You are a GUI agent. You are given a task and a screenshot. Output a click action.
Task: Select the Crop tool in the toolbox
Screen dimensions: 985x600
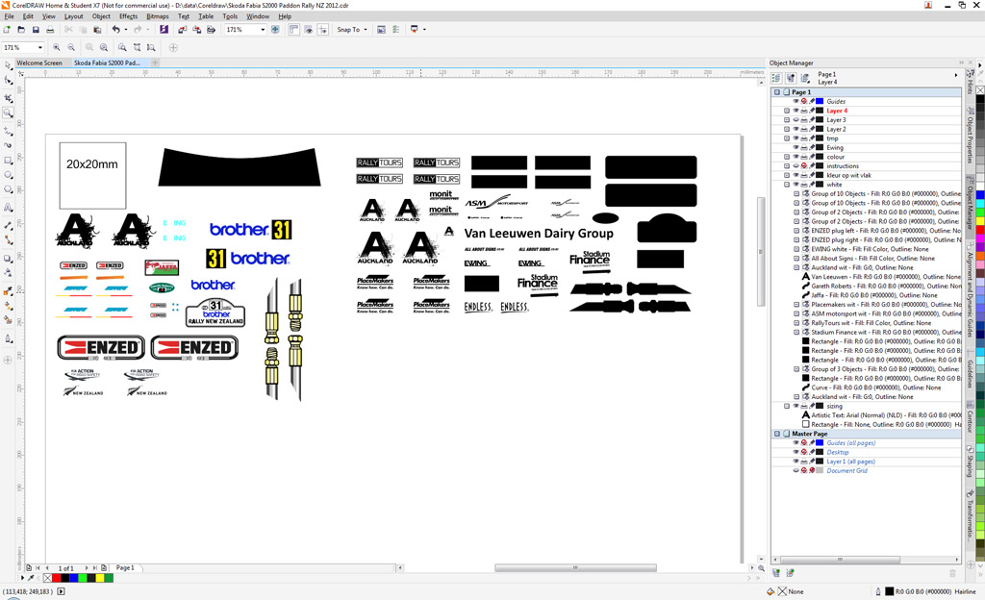coord(8,98)
